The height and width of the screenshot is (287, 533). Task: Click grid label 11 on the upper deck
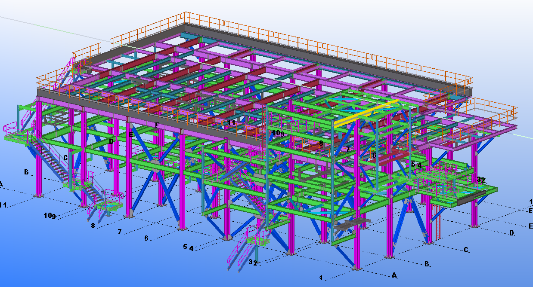(x=231, y=123)
